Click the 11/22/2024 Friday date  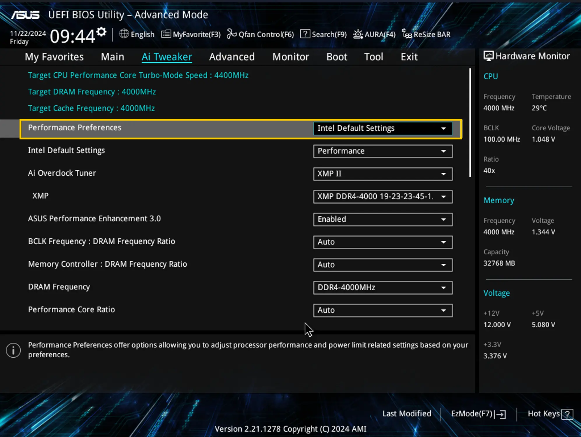tap(28, 37)
